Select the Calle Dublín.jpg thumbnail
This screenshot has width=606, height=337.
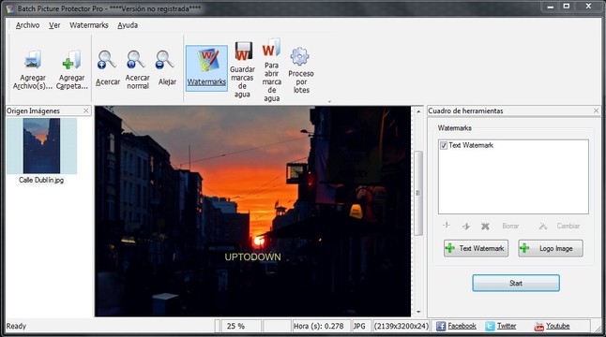pos(41,146)
